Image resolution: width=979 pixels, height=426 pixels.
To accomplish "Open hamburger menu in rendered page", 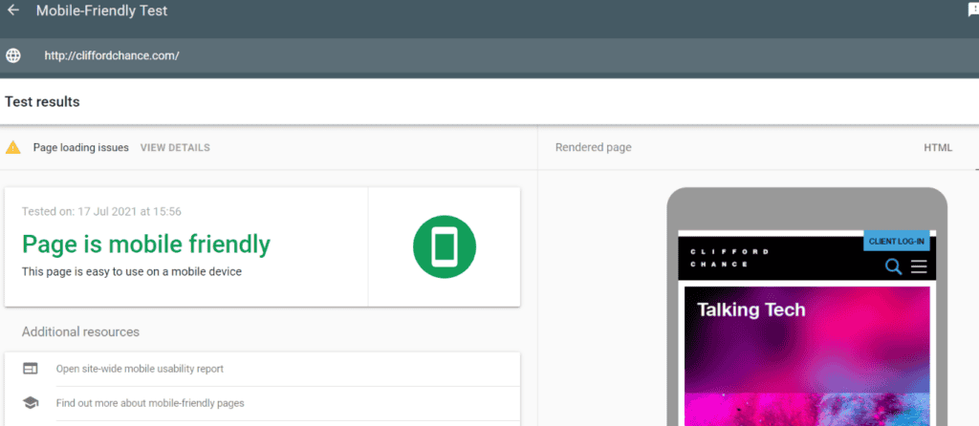I will 919,266.
